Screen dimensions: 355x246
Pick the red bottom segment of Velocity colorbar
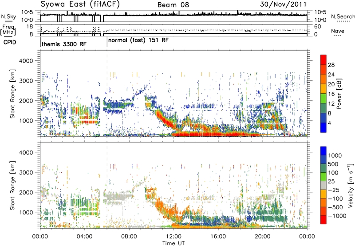[323, 220]
